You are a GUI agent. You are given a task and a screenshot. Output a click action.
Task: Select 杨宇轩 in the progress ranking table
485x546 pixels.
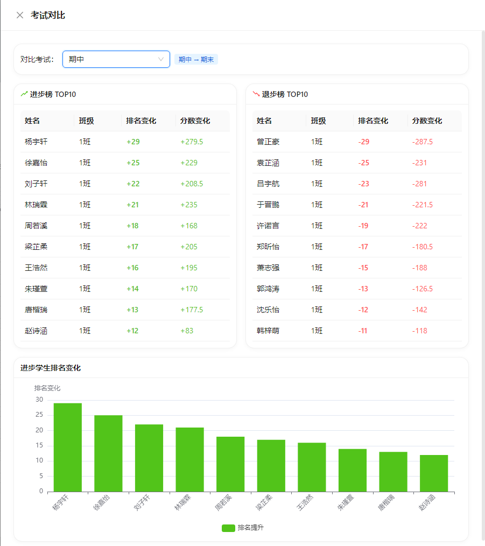click(36, 142)
